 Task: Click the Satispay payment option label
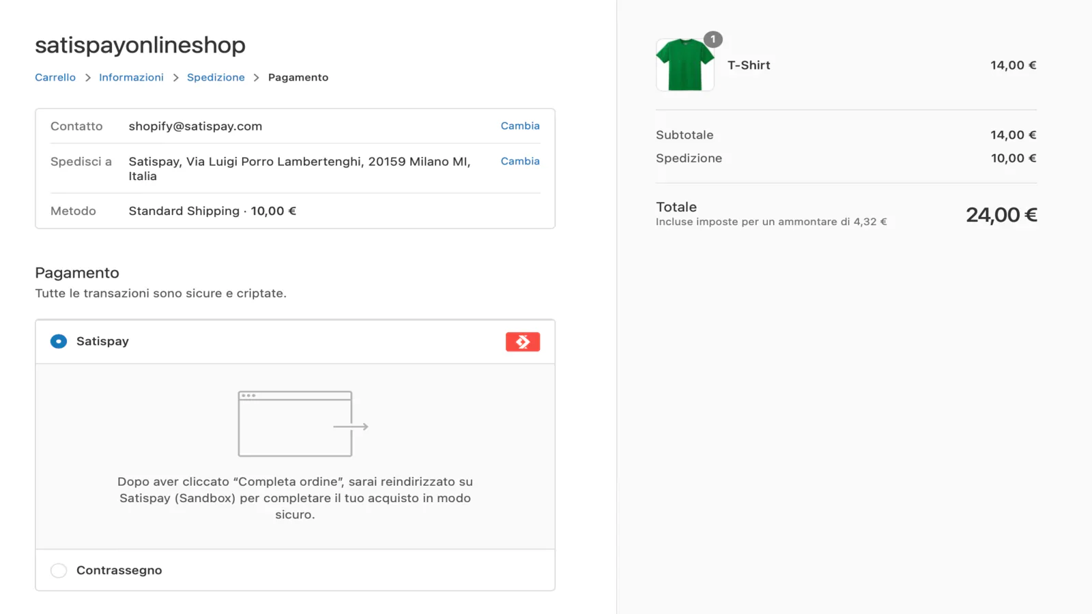tap(102, 341)
